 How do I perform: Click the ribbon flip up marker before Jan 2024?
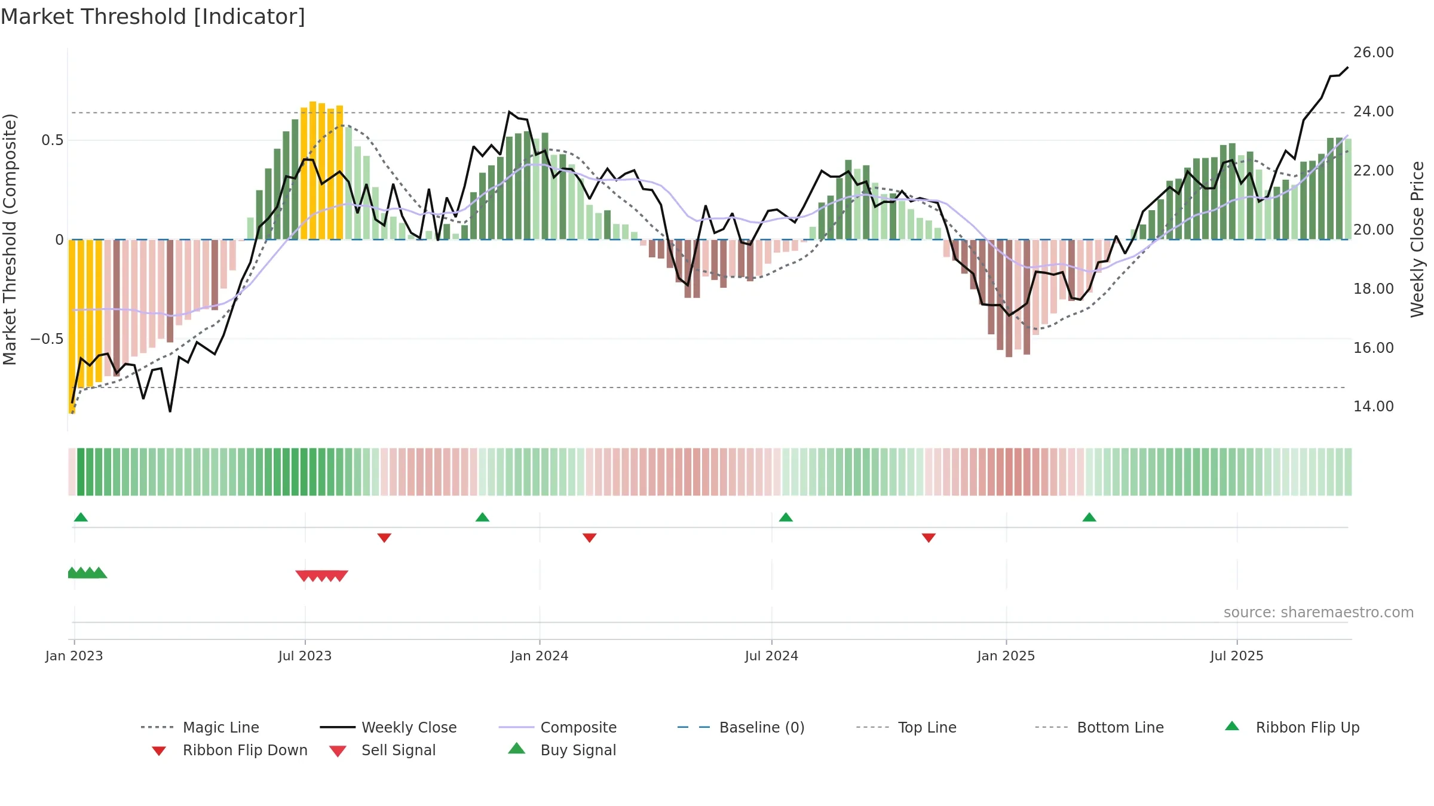point(482,517)
